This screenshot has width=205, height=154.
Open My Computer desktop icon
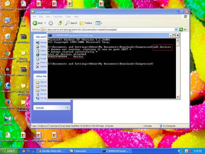(x=8, y=22)
